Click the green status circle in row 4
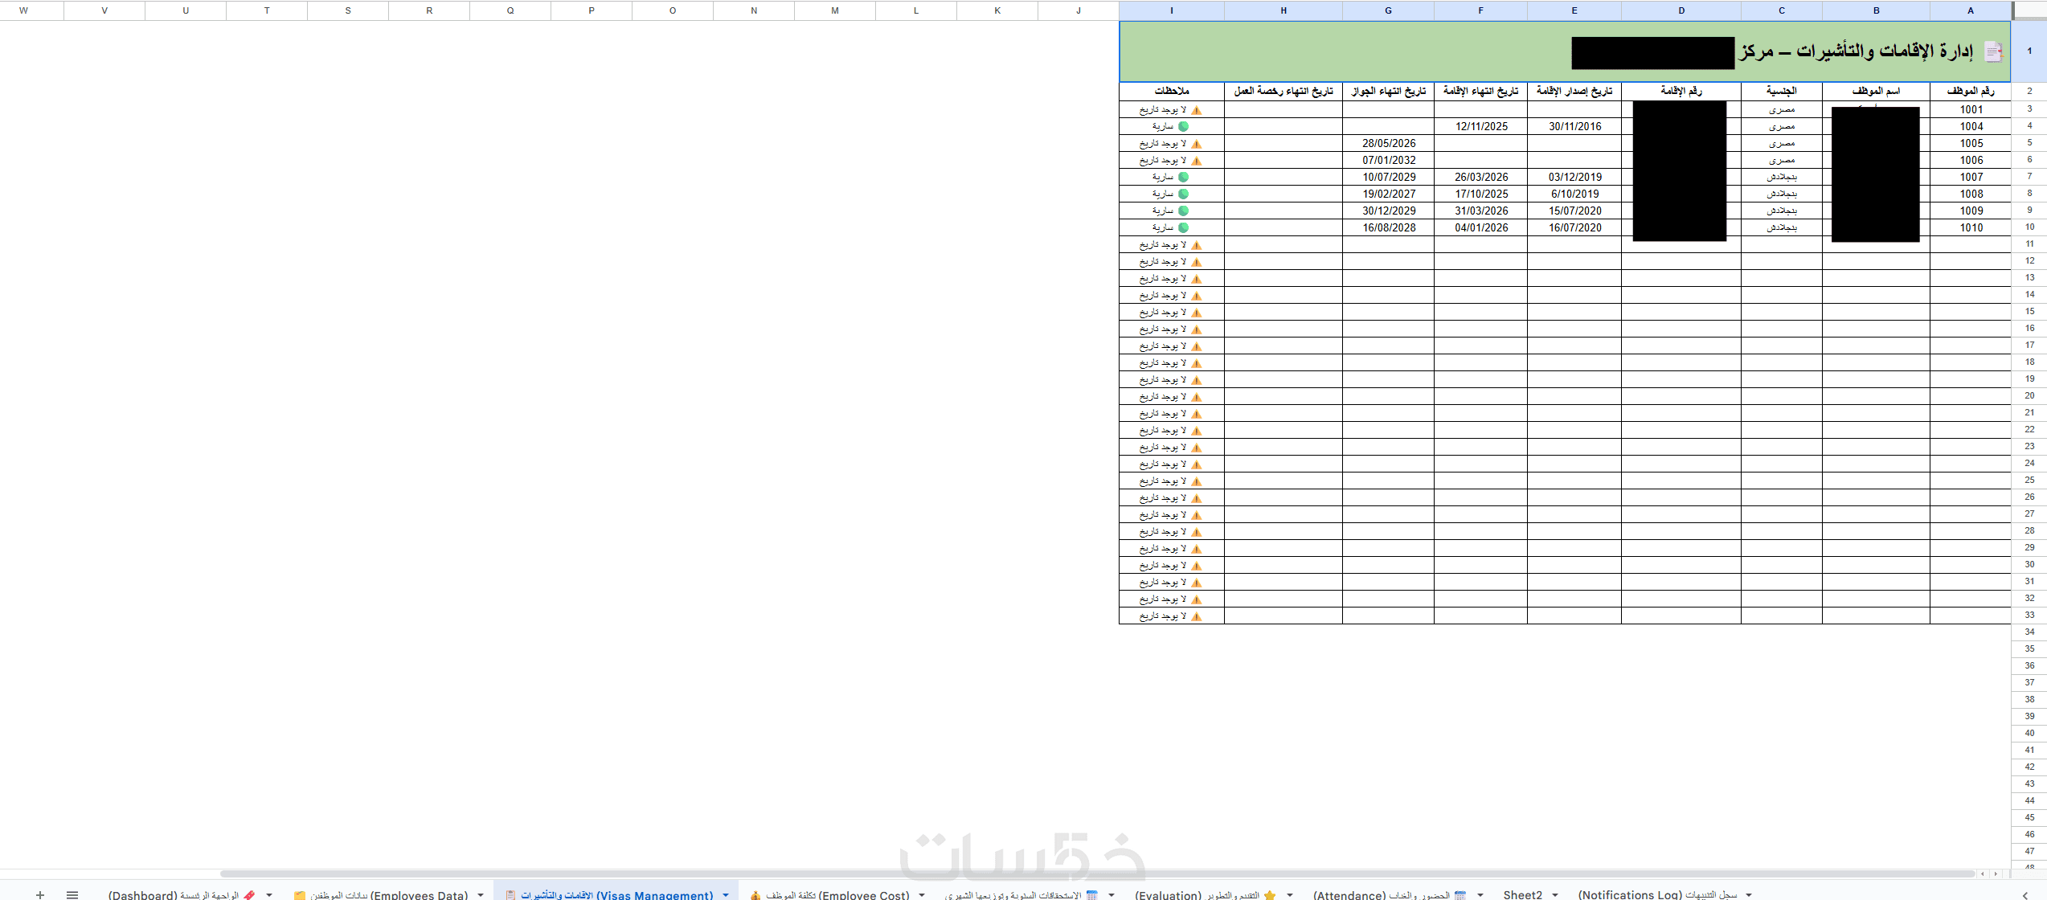 coord(1183,127)
